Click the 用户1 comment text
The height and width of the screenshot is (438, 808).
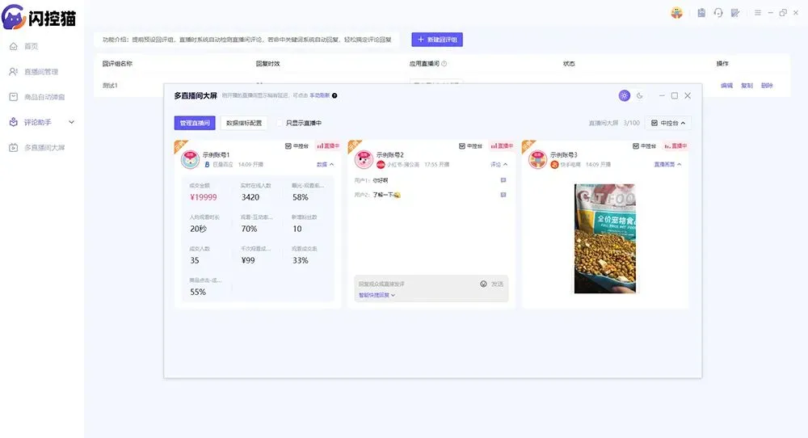click(x=381, y=180)
